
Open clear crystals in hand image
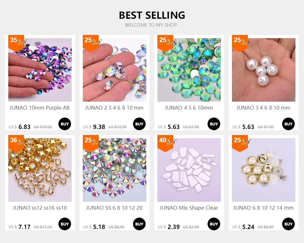[x=115, y=70]
